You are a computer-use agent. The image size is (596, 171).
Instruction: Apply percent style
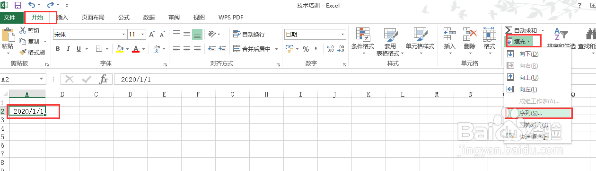[306, 49]
